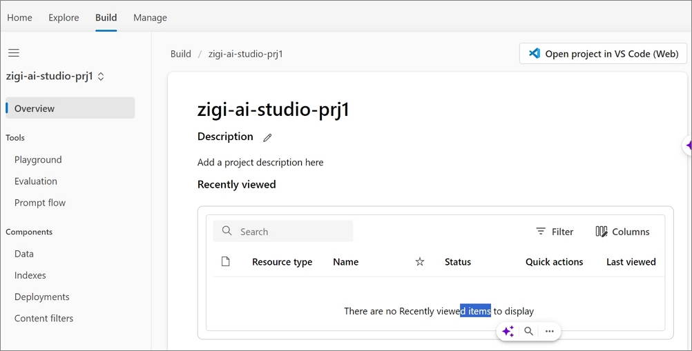The image size is (692, 351).
Task: Open the Evaluation page
Action: click(x=36, y=181)
